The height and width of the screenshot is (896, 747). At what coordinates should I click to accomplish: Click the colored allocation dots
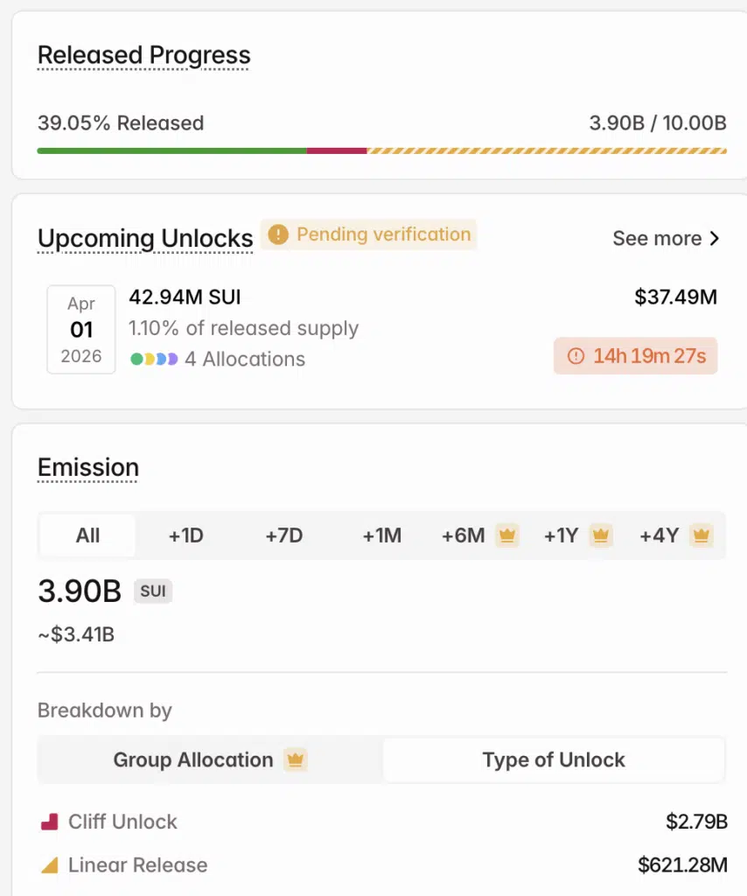point(154,359)
